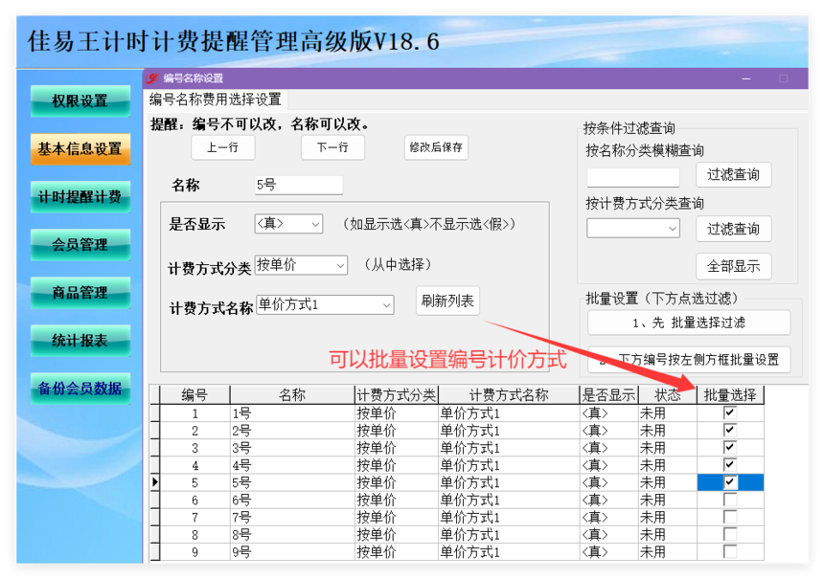The height and width of the screenshot is (579, 824).
Task: Go to 计时提醒计费 section
Action: pos(80,197)
